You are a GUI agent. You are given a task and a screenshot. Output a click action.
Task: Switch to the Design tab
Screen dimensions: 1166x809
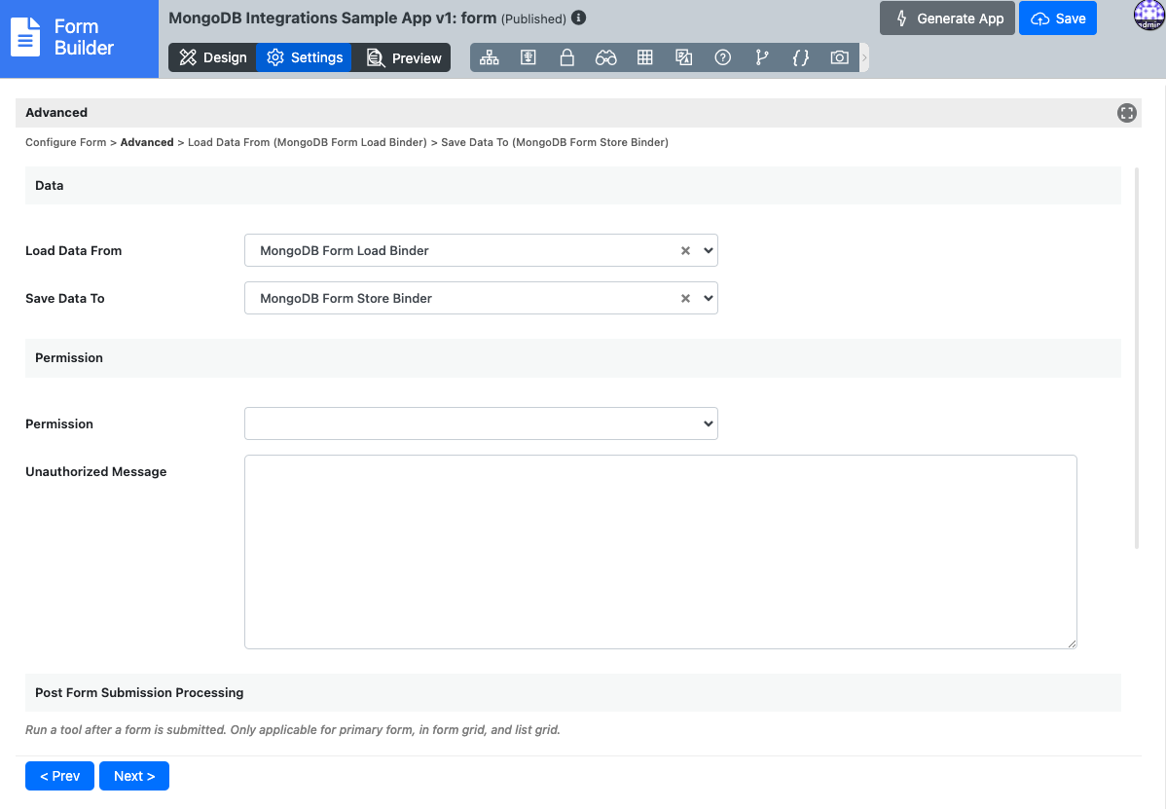[212, 57]
